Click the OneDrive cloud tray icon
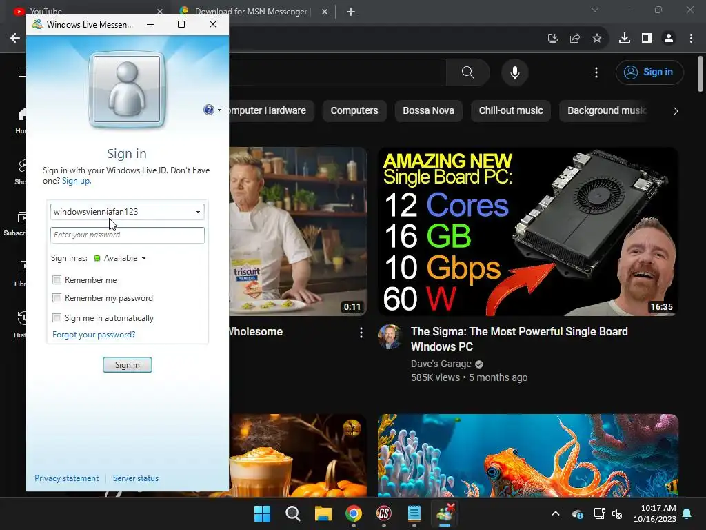706x530 pixels. click(578, 513)
